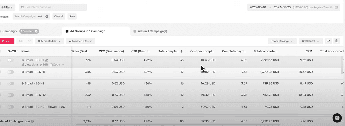Viewport: 345px width, 126px height.
Task: Switch to the Campaign tab
Action: click(x=9, y=31)
